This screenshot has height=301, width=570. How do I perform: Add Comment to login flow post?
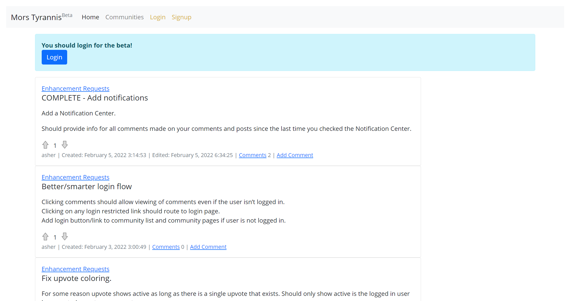(208, 247)
